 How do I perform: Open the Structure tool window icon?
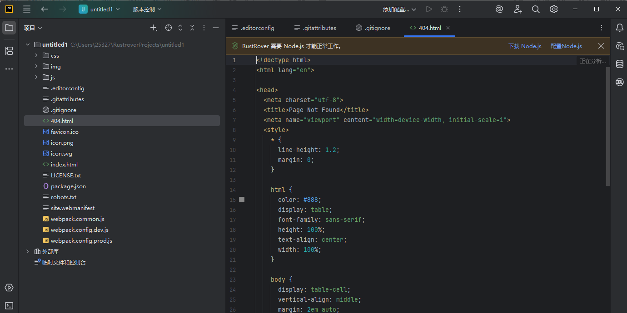9,51
